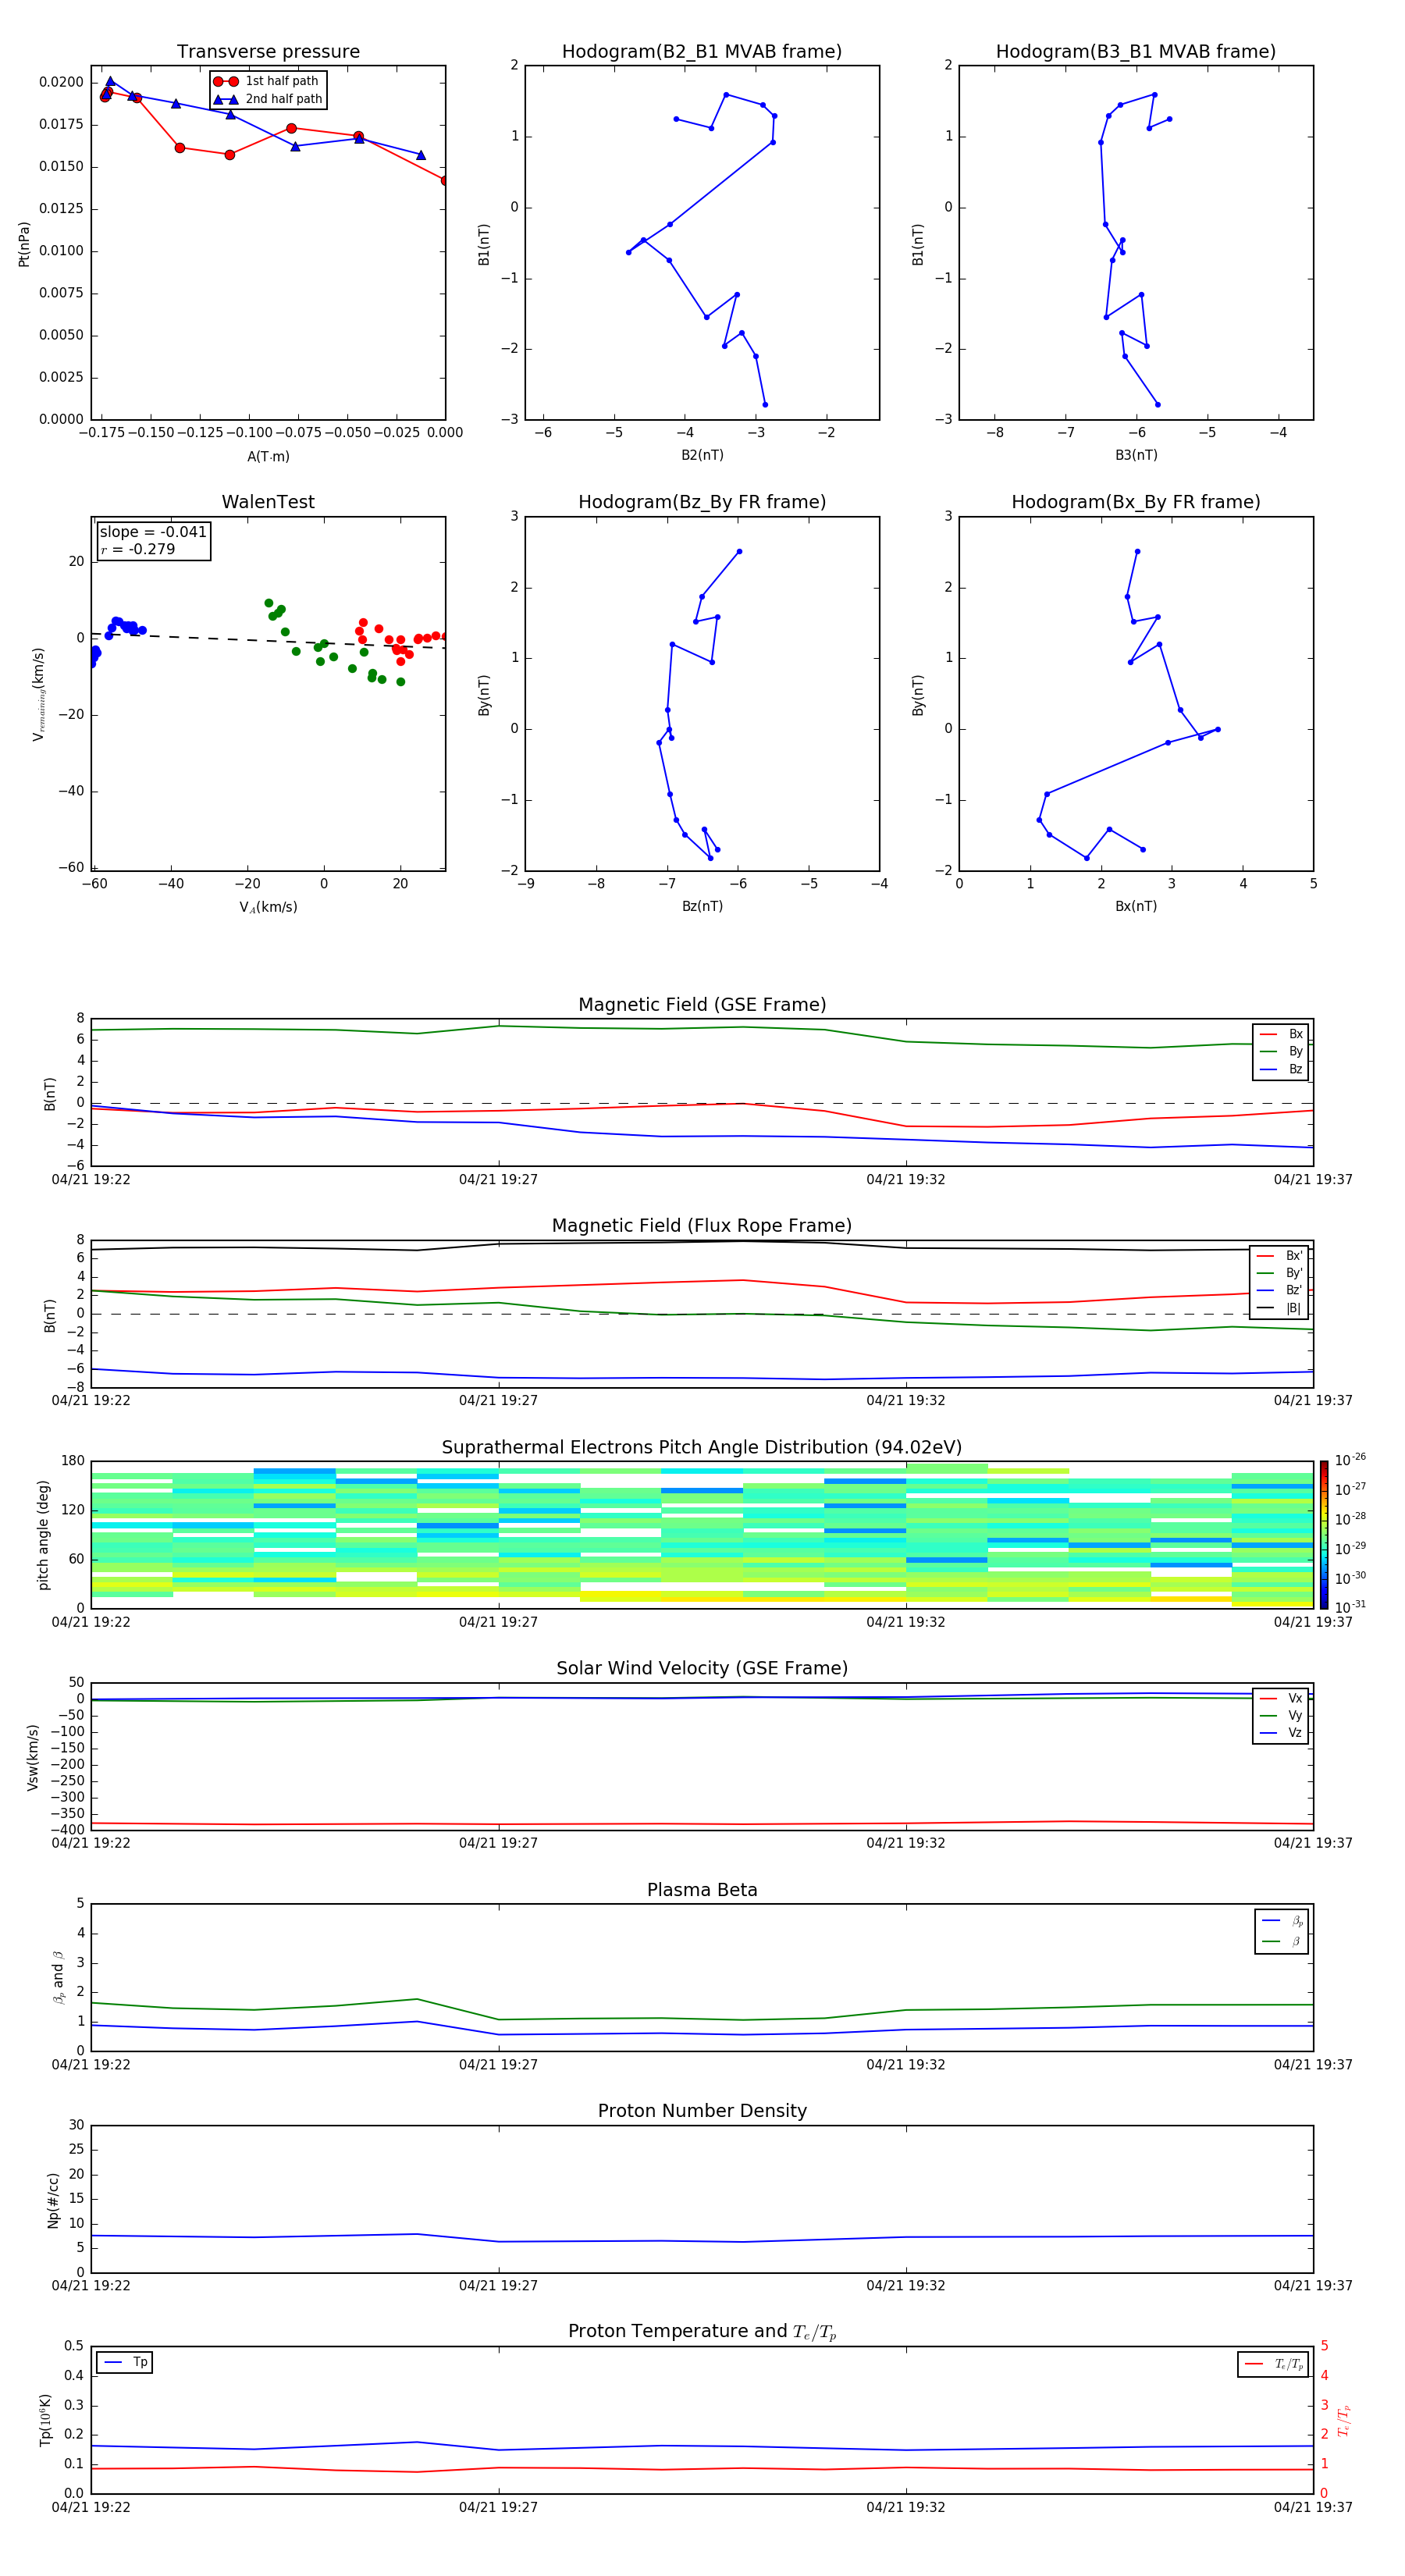The width and height of the screenshot is (1405, 2576).
Task: Select the β legend entry in Plasma Beta plot
Action: pos(1282,1942)
